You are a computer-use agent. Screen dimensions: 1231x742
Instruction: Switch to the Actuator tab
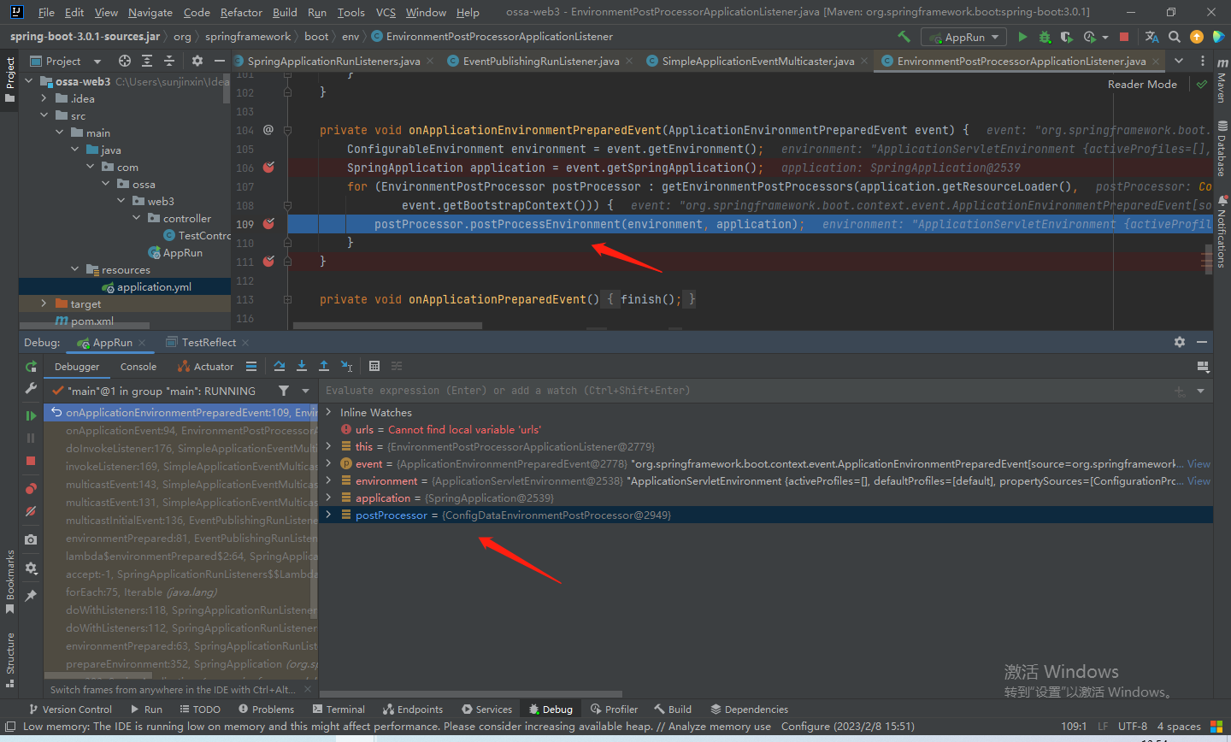coord(206,367)
